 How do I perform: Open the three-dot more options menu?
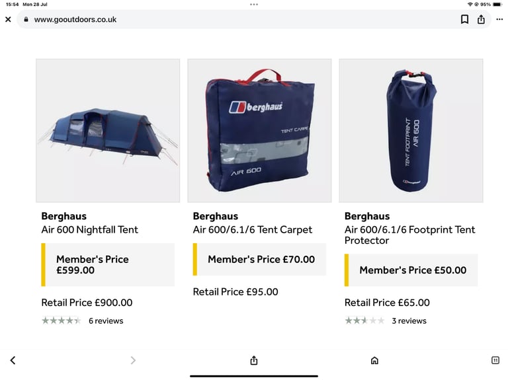pos(499,19)
